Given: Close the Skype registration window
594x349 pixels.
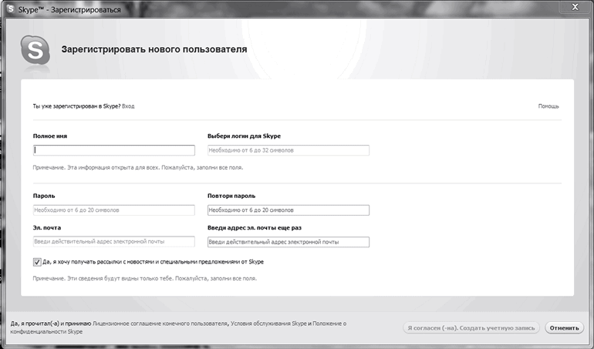Looking at the screenshot, I should (575, 7).
